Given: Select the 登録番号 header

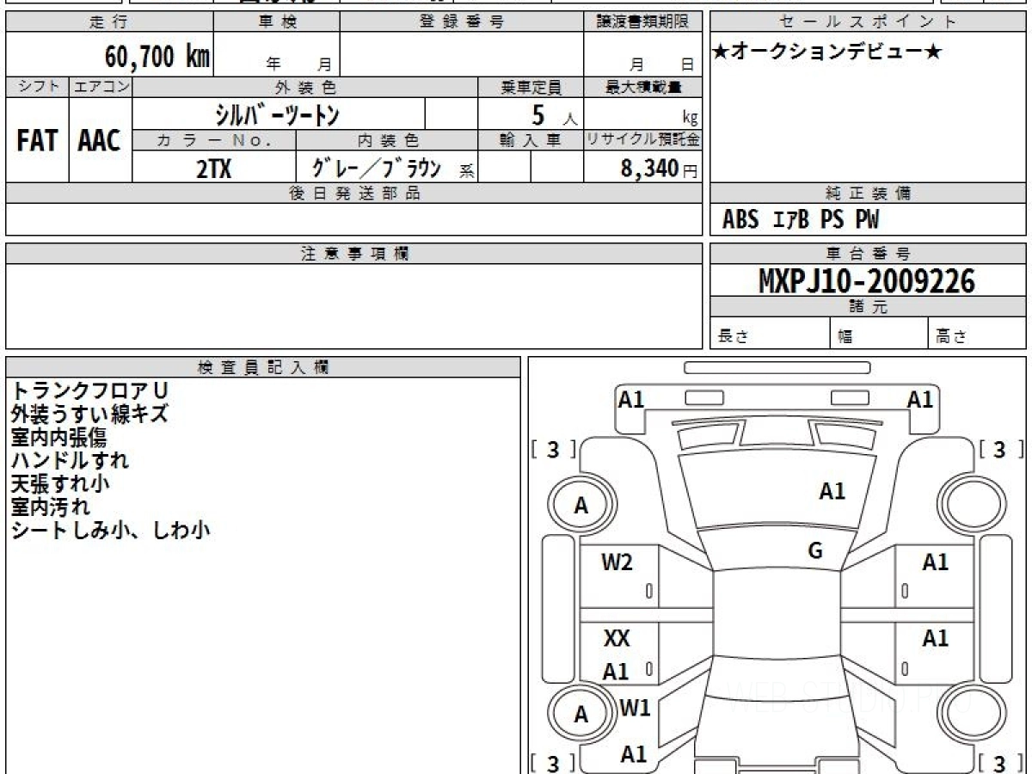Looking at the screenshot, I should point(462,22).
